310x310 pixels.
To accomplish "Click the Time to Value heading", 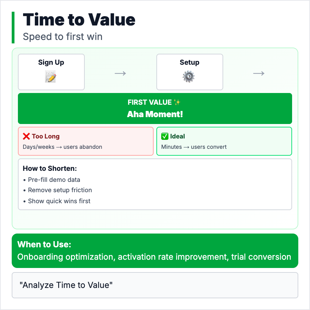I will [79, 20].
